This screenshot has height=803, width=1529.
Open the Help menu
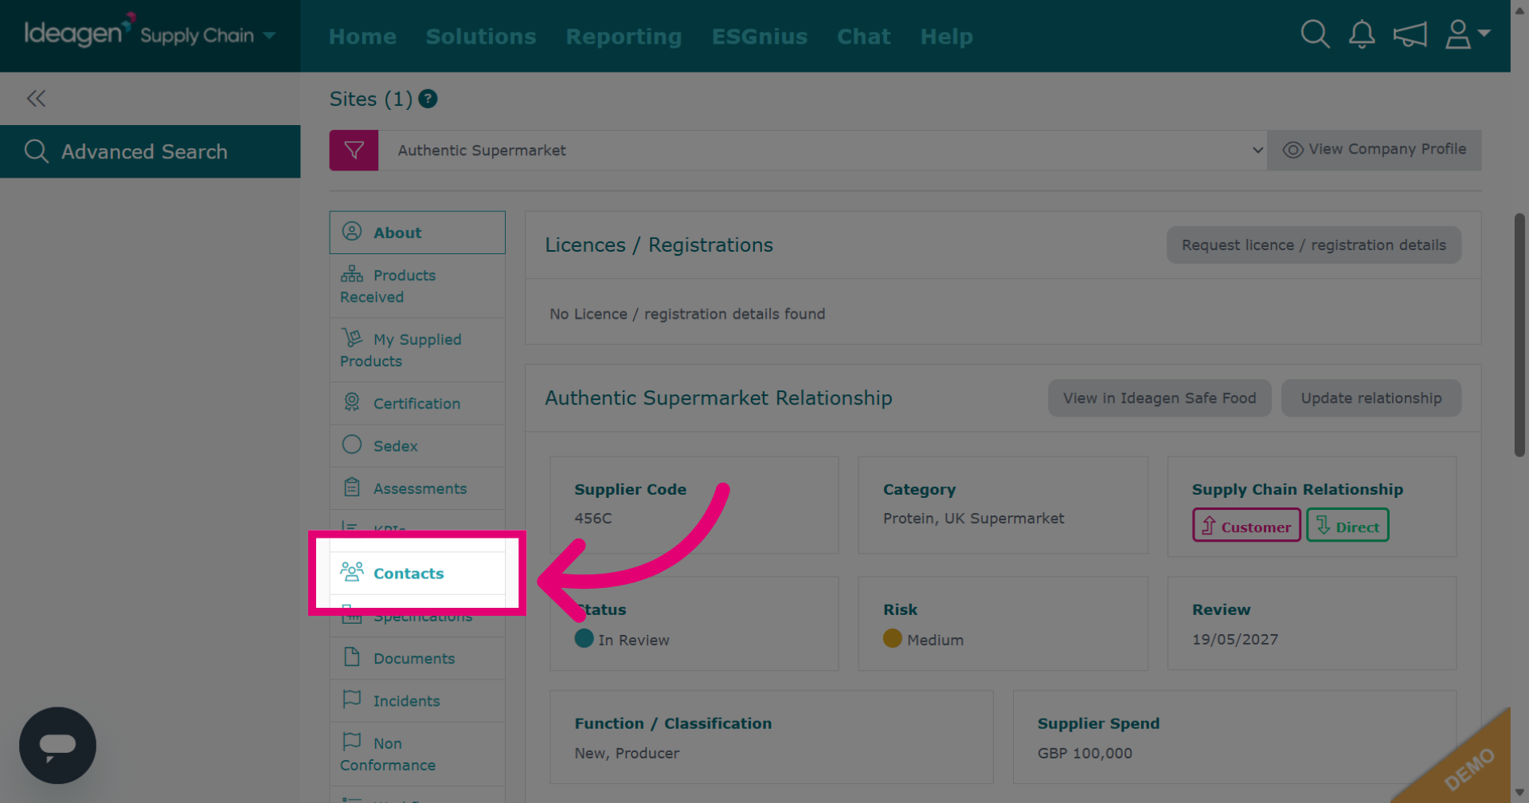coord(946,37)
